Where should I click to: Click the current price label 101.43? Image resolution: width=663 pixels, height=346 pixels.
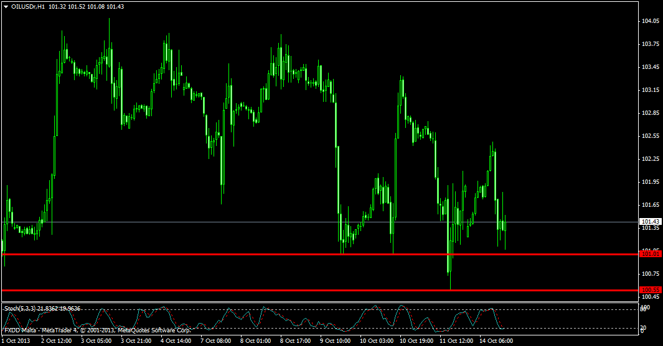click(x=651, y=221)
